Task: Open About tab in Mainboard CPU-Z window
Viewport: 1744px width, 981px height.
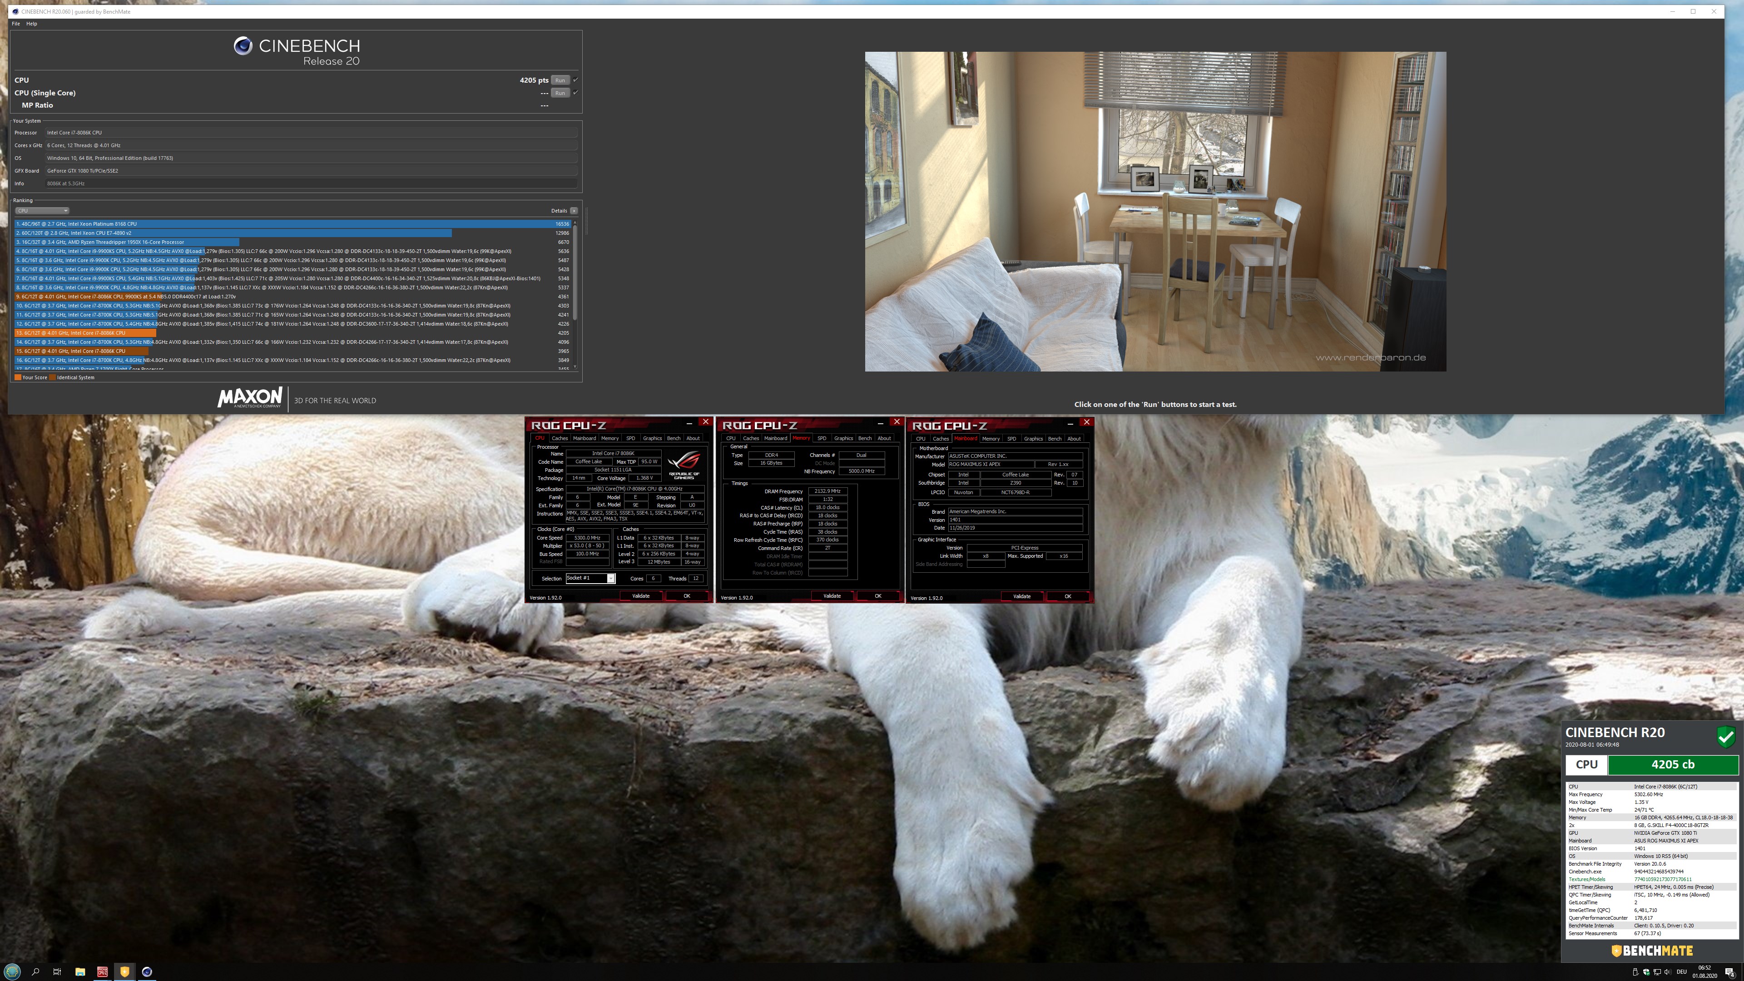Action: pyautogui.click(x=1075, y=439)
